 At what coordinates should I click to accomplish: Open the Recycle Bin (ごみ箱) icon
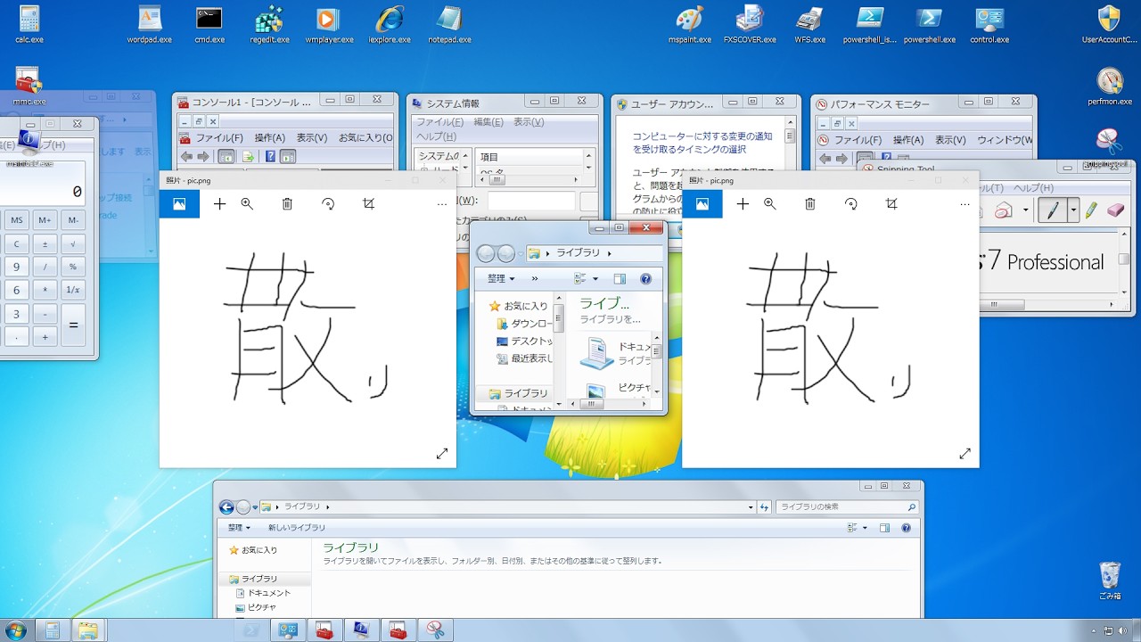click(x=1110, y=580)
